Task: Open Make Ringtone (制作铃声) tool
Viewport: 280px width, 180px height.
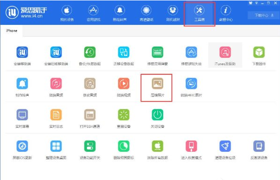Action: click(x=22, y=87)
